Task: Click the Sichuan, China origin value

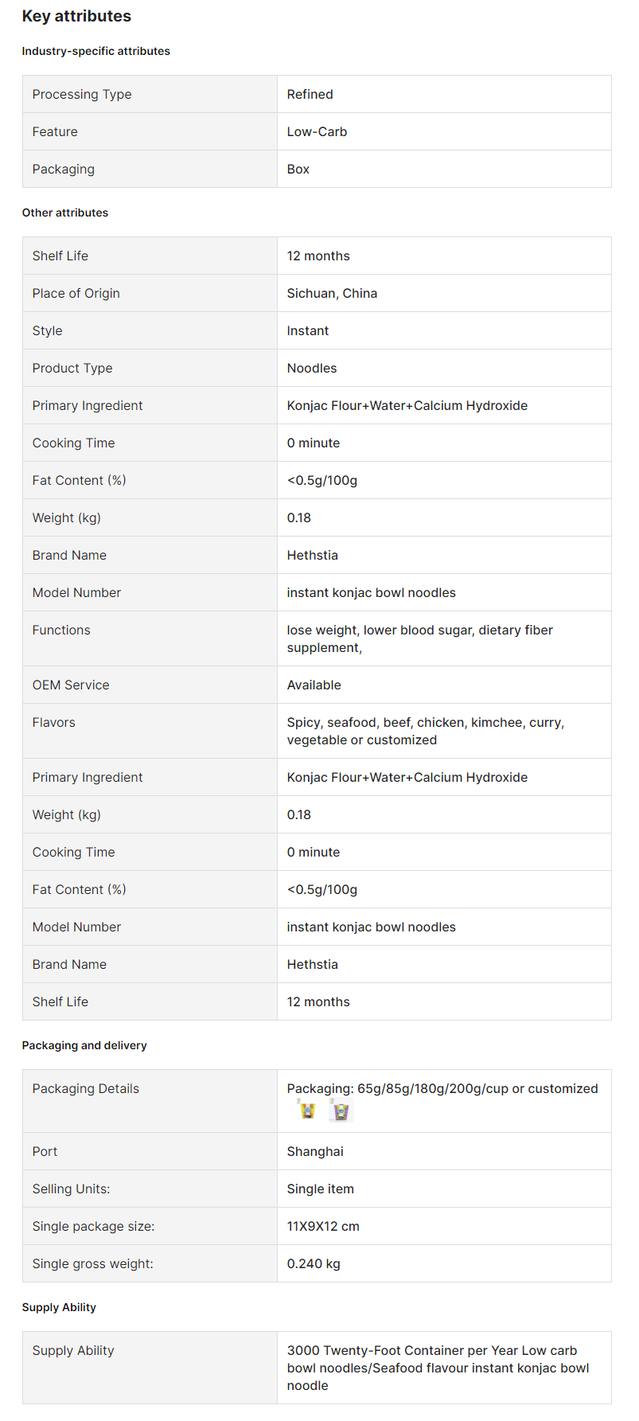Action: click(x=333, y=293)
